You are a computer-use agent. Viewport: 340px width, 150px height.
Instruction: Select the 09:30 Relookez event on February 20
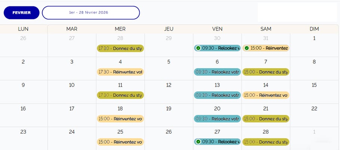click(x=217, y=119)
